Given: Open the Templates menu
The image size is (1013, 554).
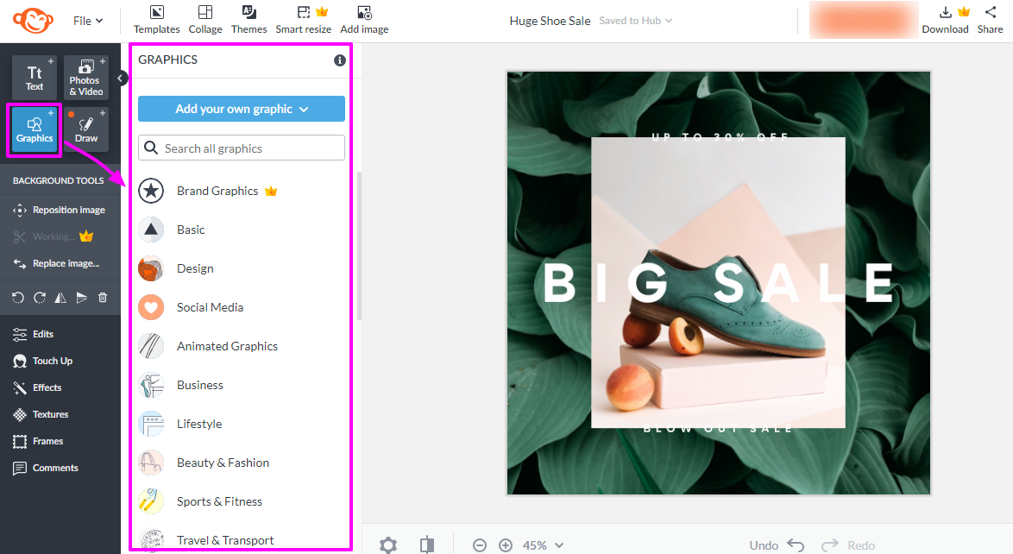Looking at the screenshot, I should click(x=156, y=20).
